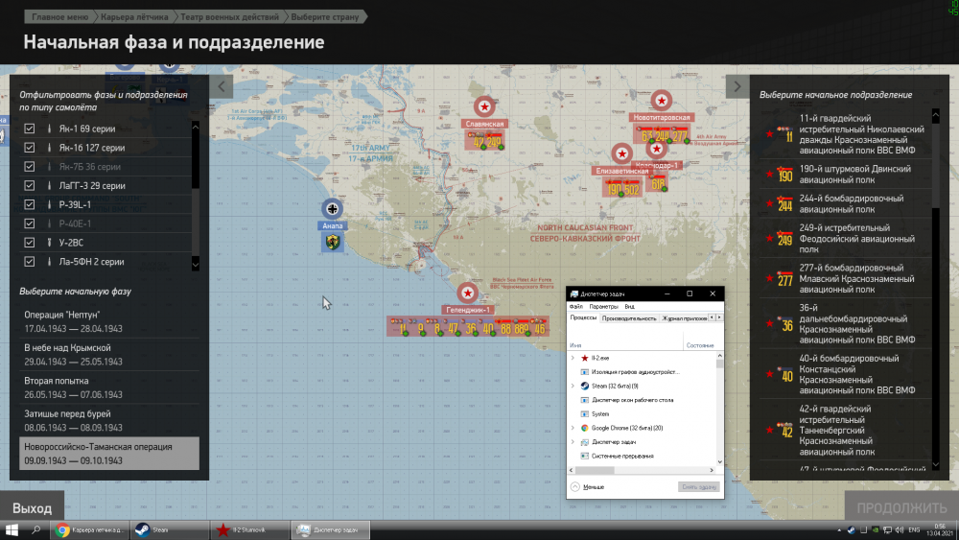This screenshot has height=540, width=959.
Task: Select the Геленджик-1 airfield star marker
Action: (x=468, y=293)
